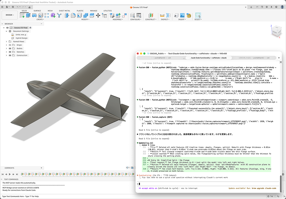Expand the Construction folder in the browser
Screen dimensions: 286x199
[x=6, y=55]
